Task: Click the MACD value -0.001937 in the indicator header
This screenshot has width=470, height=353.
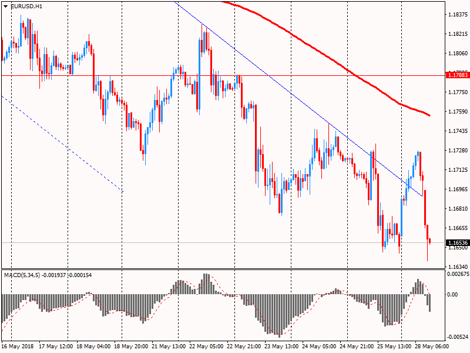Action: pyautogui.click(x=53, y=275)
